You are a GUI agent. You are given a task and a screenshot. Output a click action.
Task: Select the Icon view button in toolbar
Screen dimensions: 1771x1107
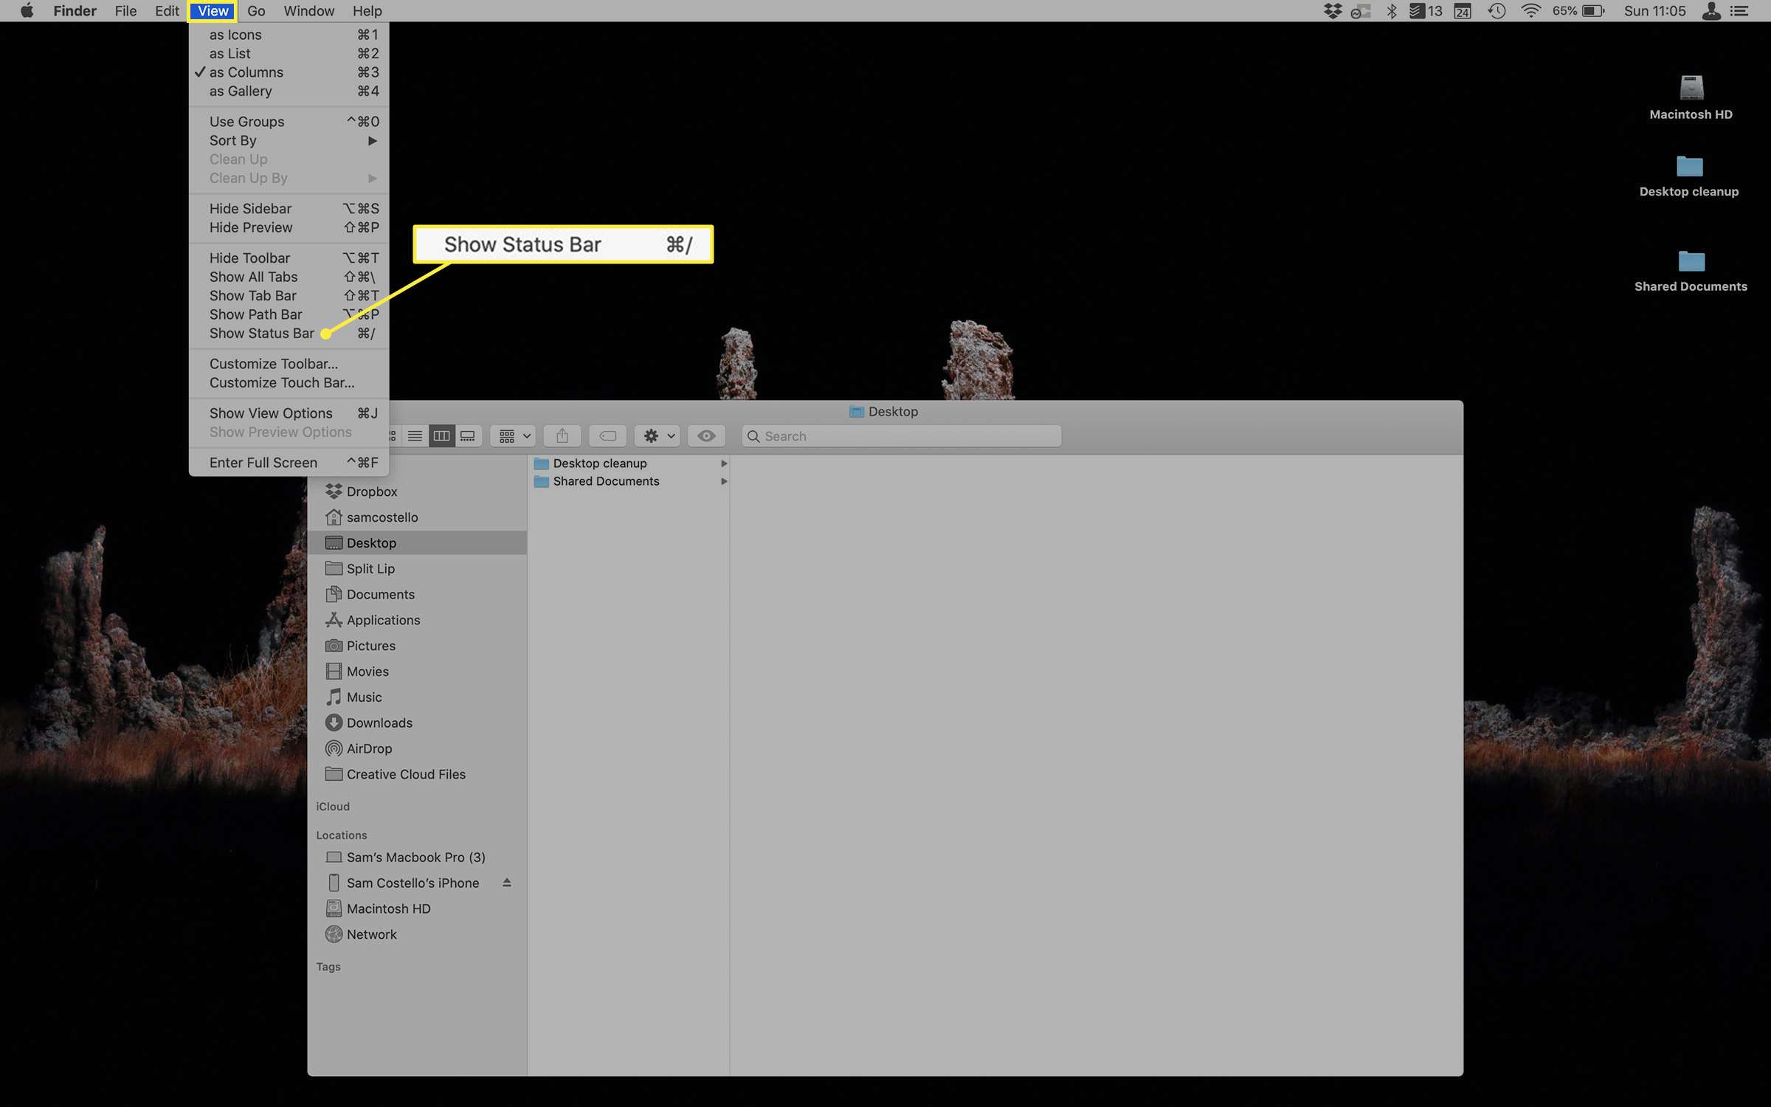click(393, 436)
